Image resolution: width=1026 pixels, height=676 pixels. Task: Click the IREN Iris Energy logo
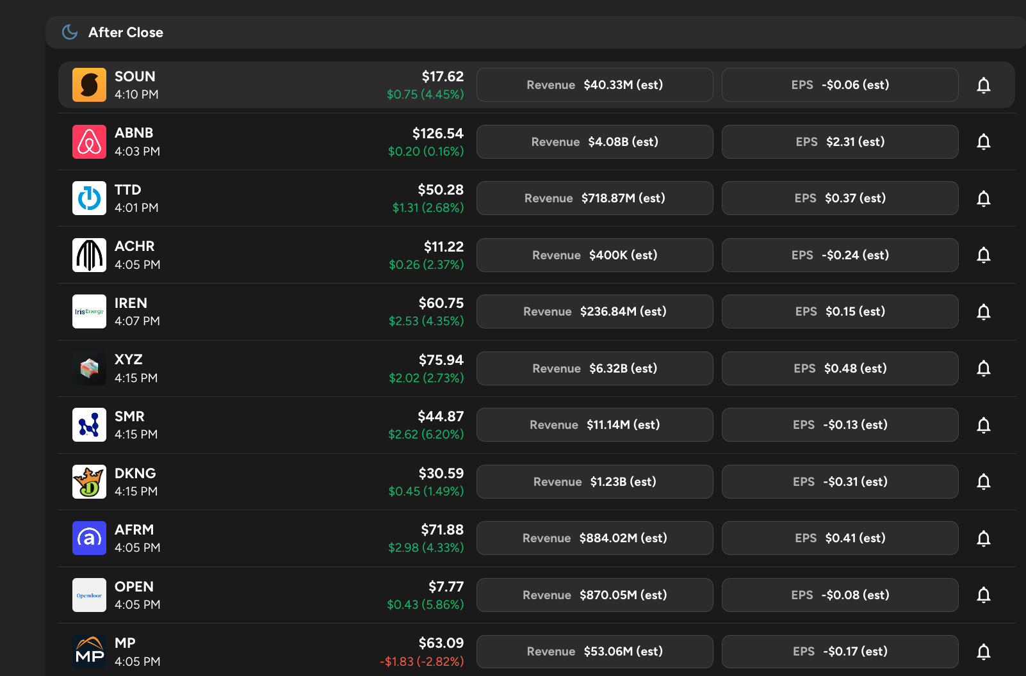tap(89, 312)
